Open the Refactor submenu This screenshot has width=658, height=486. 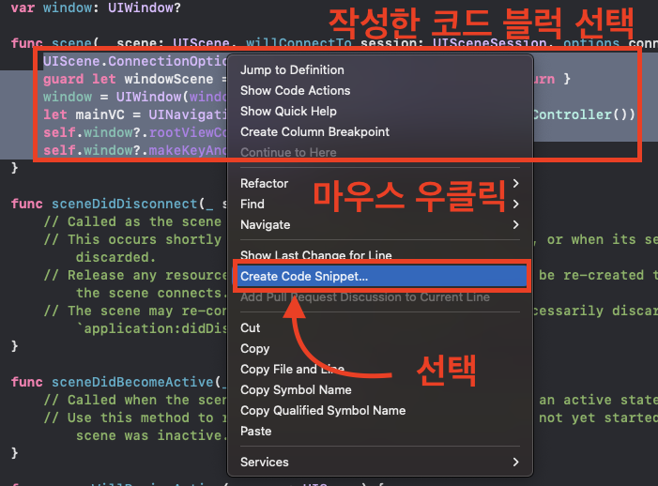(x=380, y=183)
